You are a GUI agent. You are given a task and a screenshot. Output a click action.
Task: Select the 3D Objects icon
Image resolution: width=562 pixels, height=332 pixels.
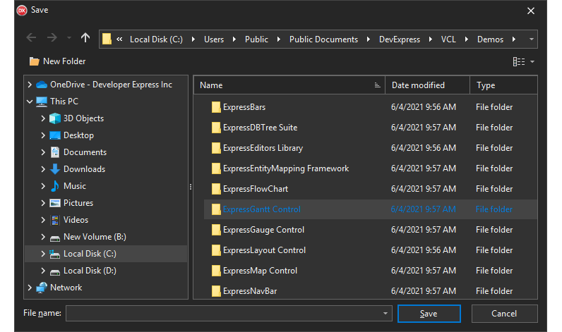coord(55,118)
